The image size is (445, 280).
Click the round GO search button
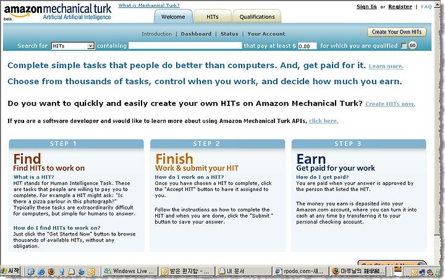coord(412,45)
